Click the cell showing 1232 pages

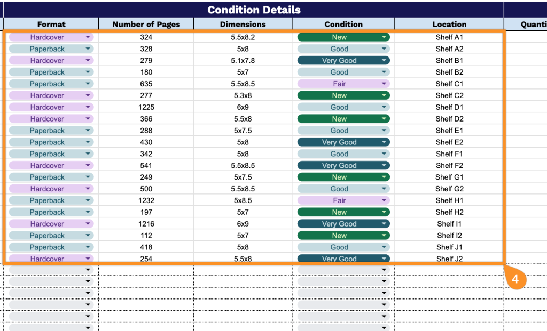146,201
